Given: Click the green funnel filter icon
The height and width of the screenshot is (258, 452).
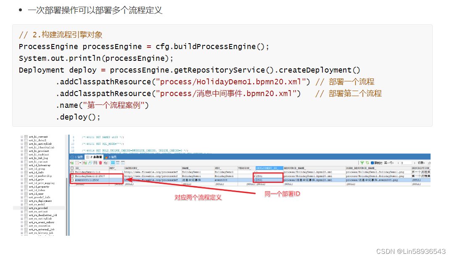Looking at the screenshot, I should (362, 163).
